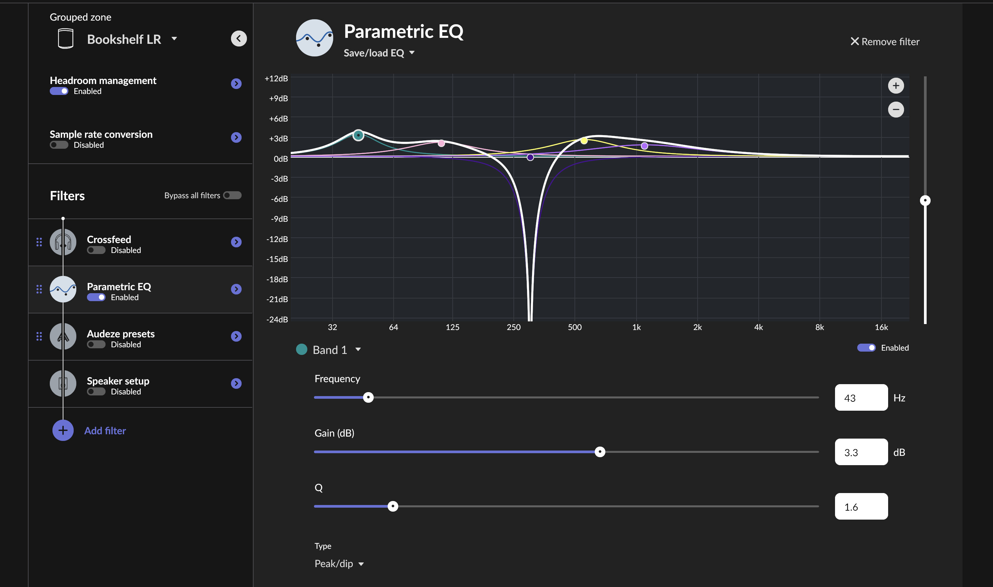Click the Frequency Hz input field
Viewport: 993px width, 587px height.
[861, 397]
